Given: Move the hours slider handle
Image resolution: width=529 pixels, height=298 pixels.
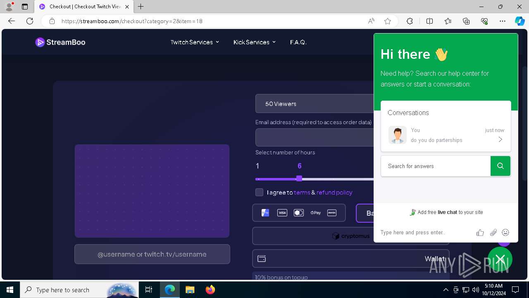Looking at the screenshot, I should 299,178.
